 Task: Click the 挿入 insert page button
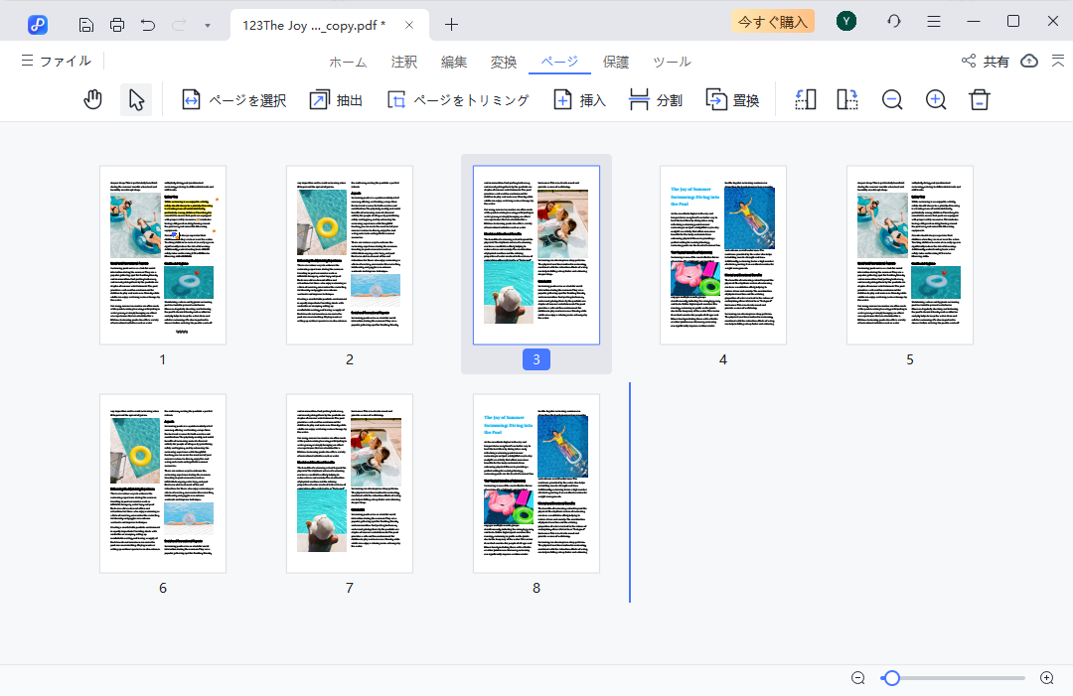(x=579, y=100)
